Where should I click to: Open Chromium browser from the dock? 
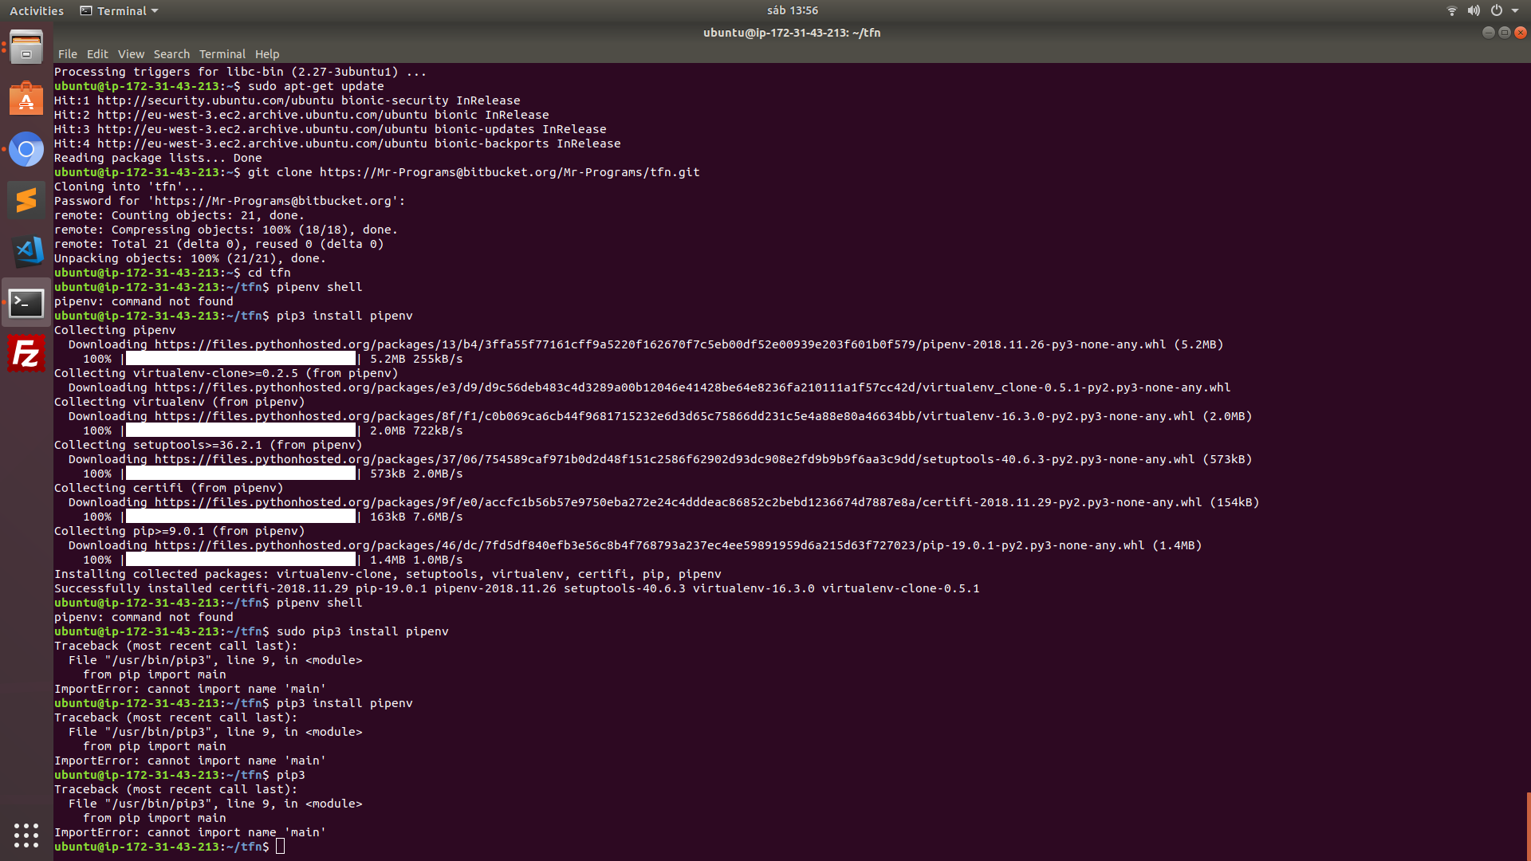(x=26, y=149)
